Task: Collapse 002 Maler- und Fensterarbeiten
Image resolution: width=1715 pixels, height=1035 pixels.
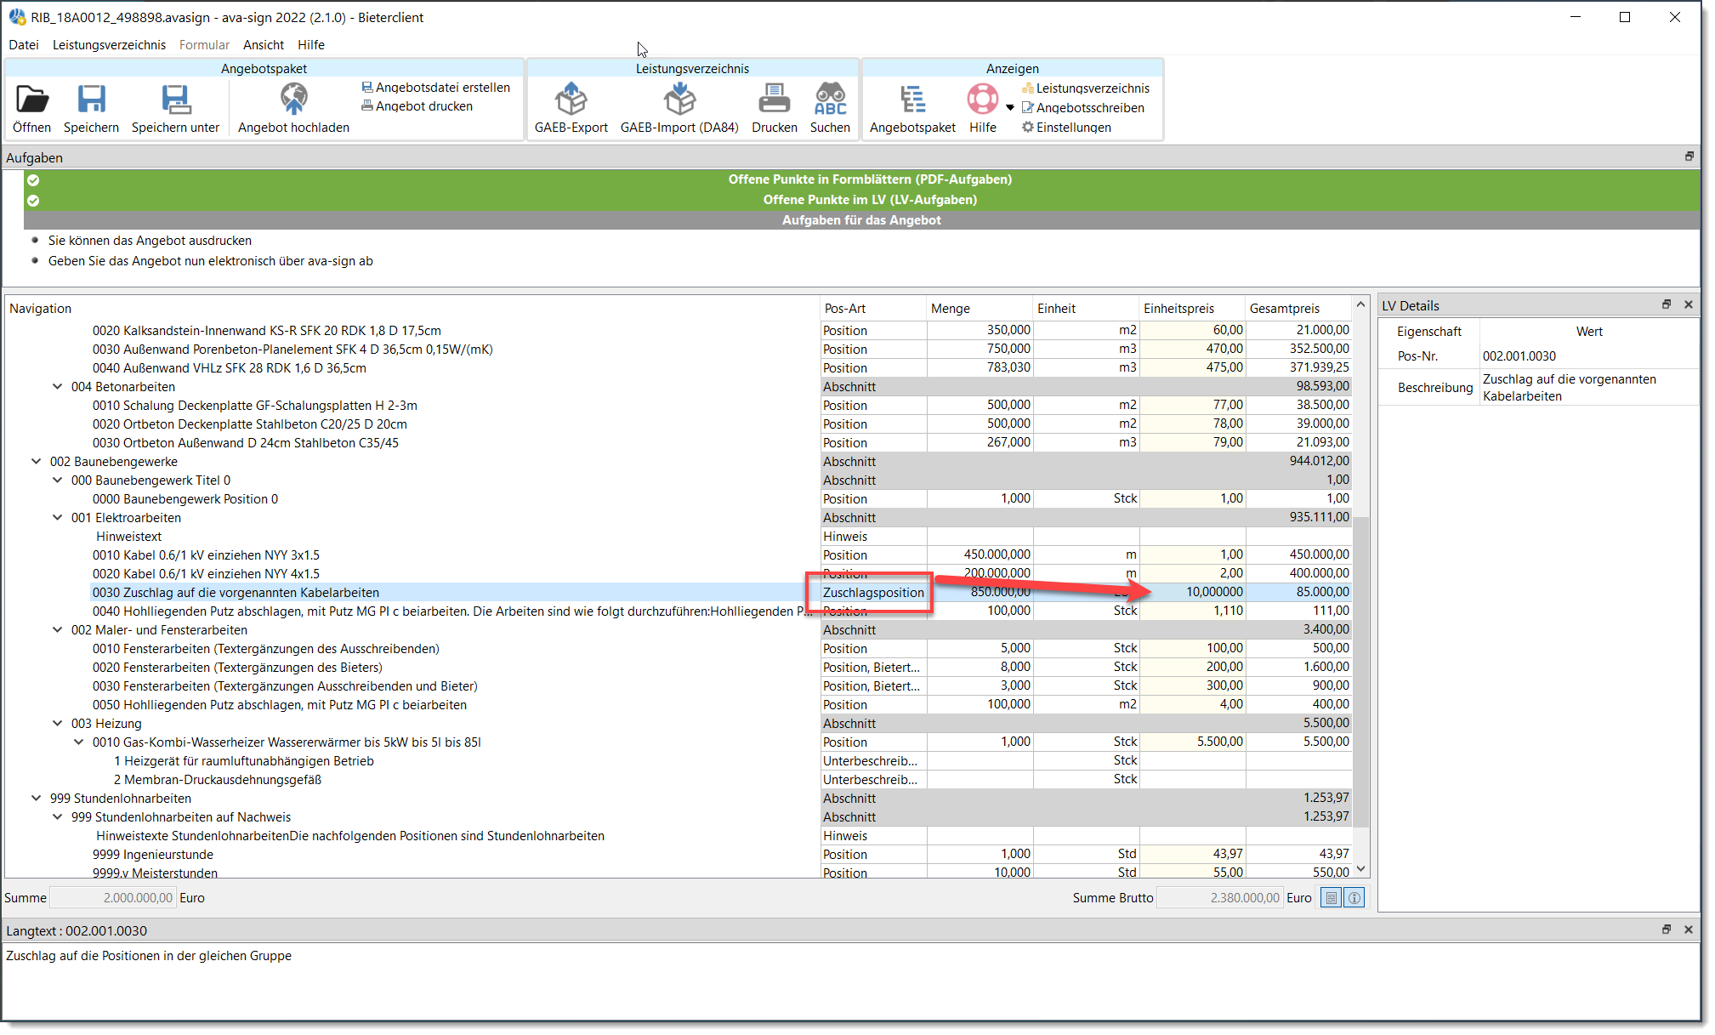Action: pos(57,630)
